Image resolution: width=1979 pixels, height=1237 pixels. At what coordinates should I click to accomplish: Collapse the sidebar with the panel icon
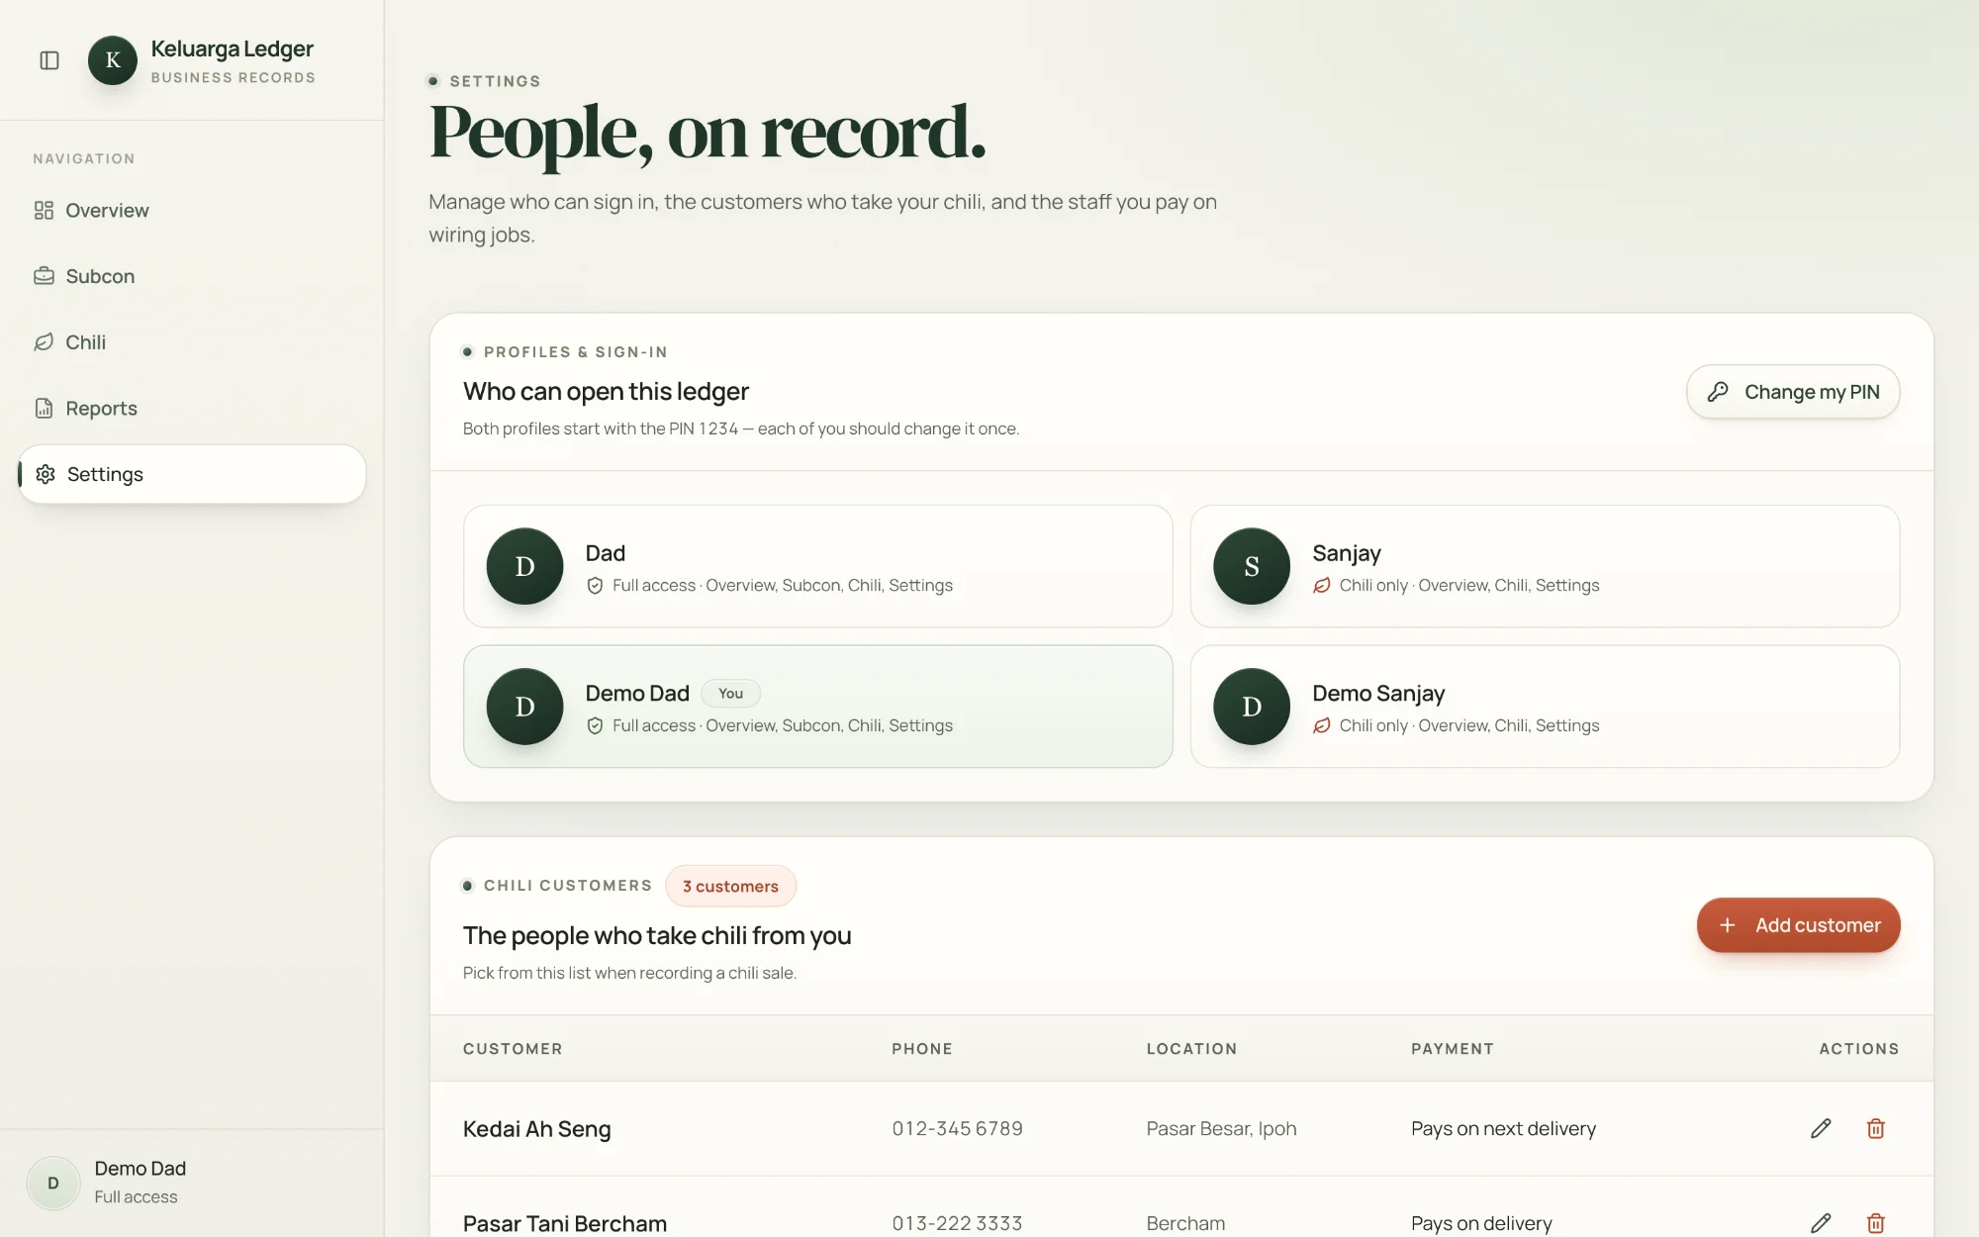pyautogui.click(x=49, y=60)
